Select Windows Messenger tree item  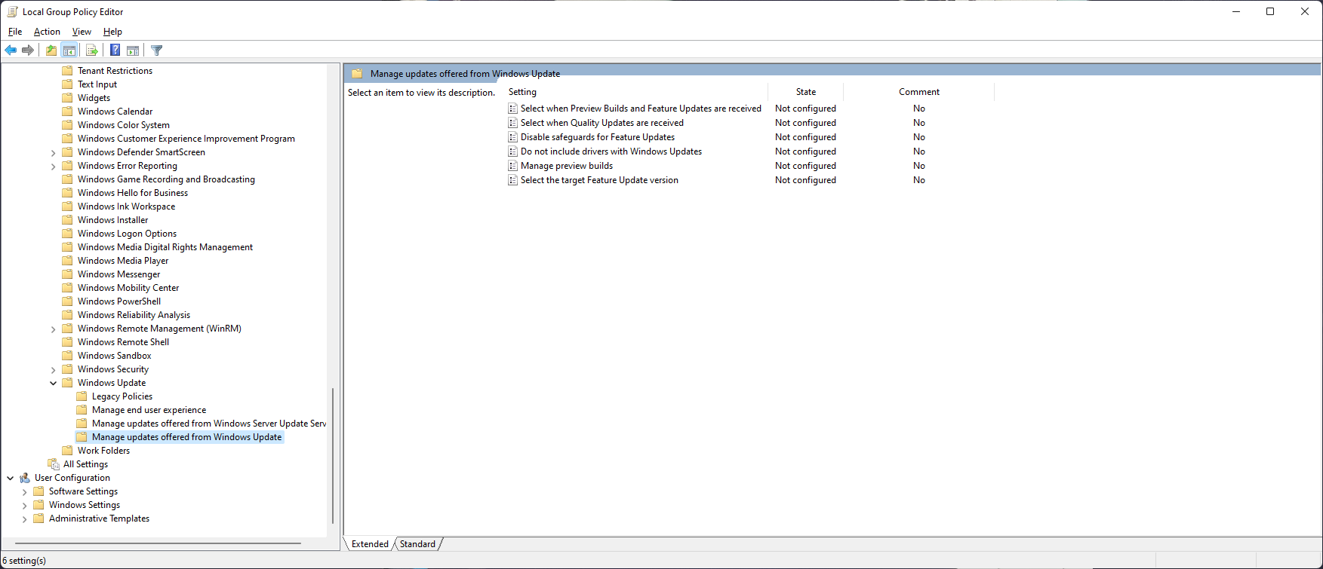[x=118, y=274]
